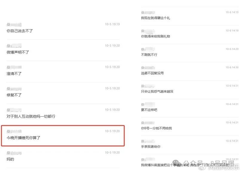Screen dimensions: 242x173
Task: Click the timestamp '10-6 14:30'
Action: click(x=232, y=67)
